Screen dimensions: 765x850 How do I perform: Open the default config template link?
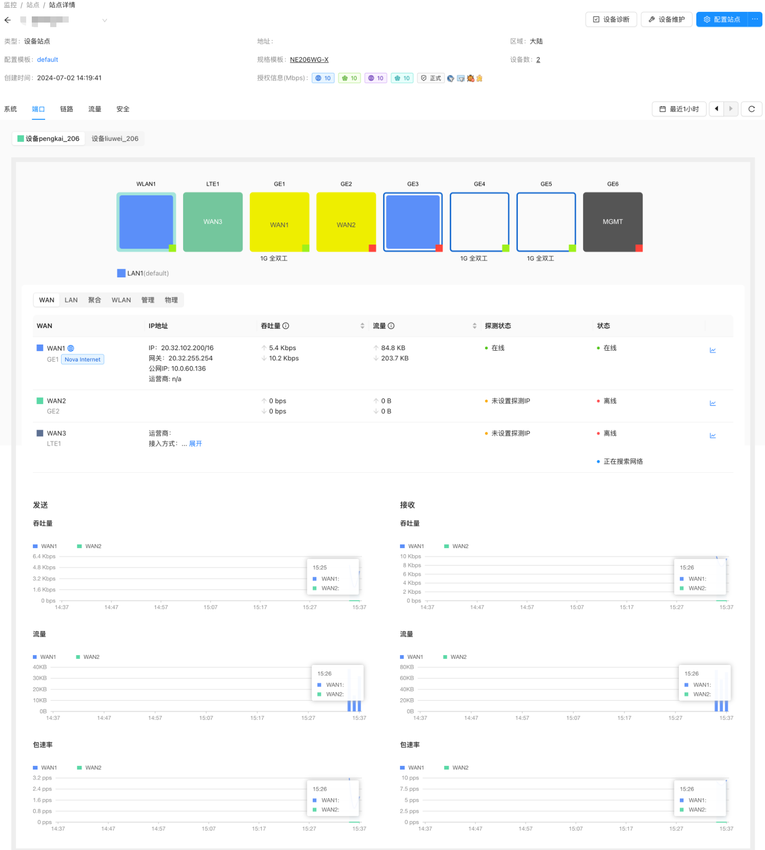pos(48,59)
